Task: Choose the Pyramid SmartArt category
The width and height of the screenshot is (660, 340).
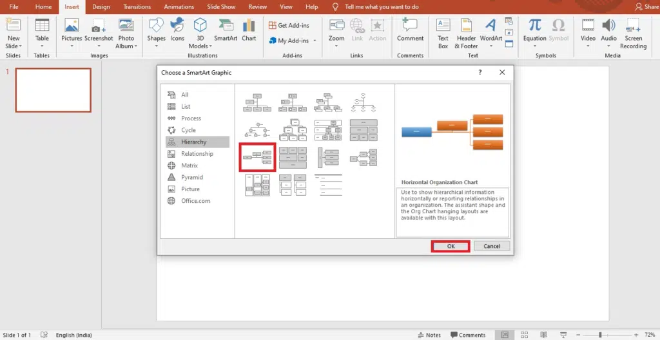Action: click(x=192, y=177)
